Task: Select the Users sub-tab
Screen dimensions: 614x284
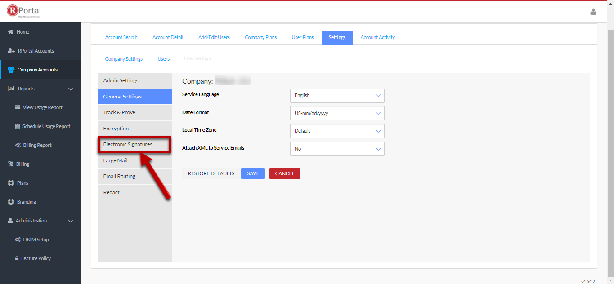Action: click(164, 59)
